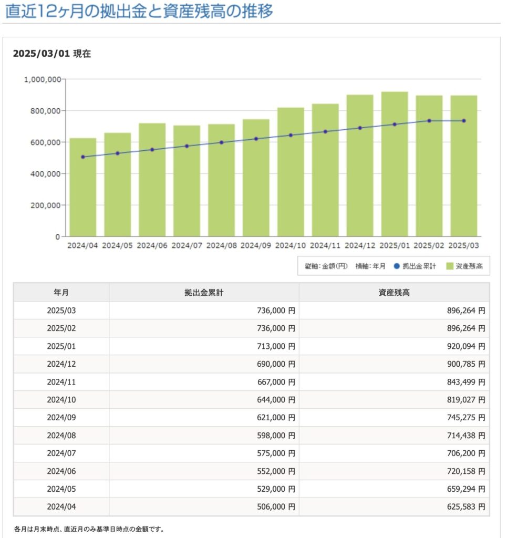The width and height of the screenshot is (507, 538).
Task: Click the green square legend swatch for 資産残高
Action: pyautogui.click(x=450, y=266)
